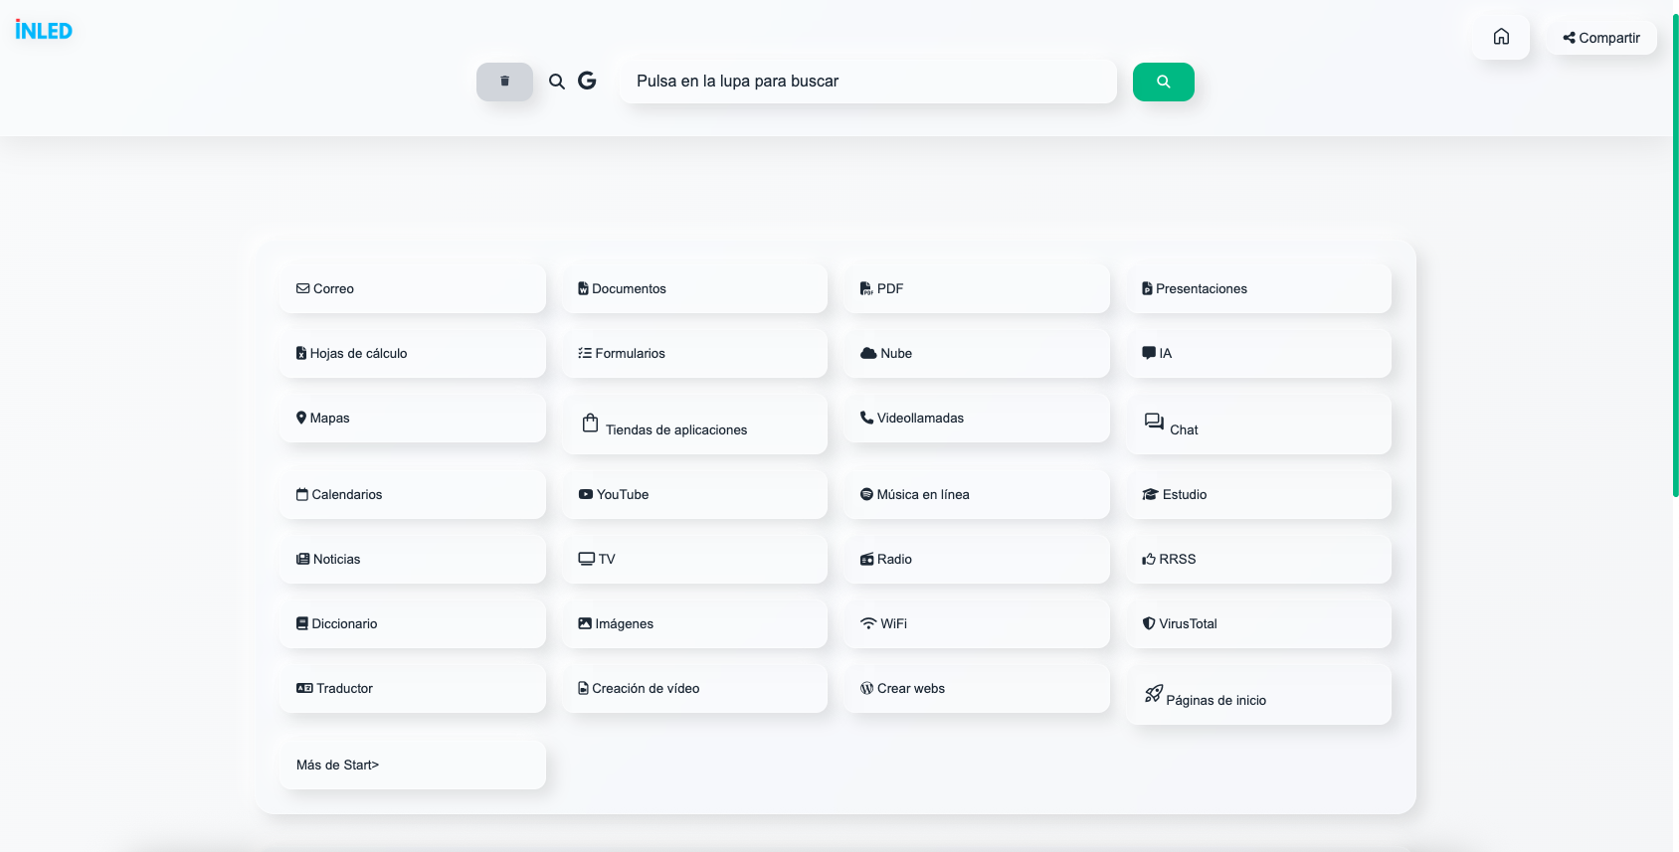Select the Google search engine icon
Viewport: 1679px width, 852px height.
(587, 81)
